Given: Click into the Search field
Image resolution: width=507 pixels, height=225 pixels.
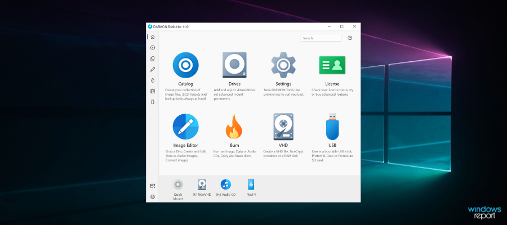Looking at the screenshot, I should click(322, 38).
